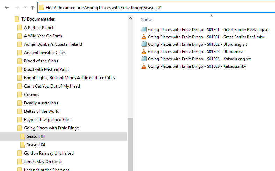Click folder icon beside Blood of the Clans
The image size is (275, 171).
[20, 61]
